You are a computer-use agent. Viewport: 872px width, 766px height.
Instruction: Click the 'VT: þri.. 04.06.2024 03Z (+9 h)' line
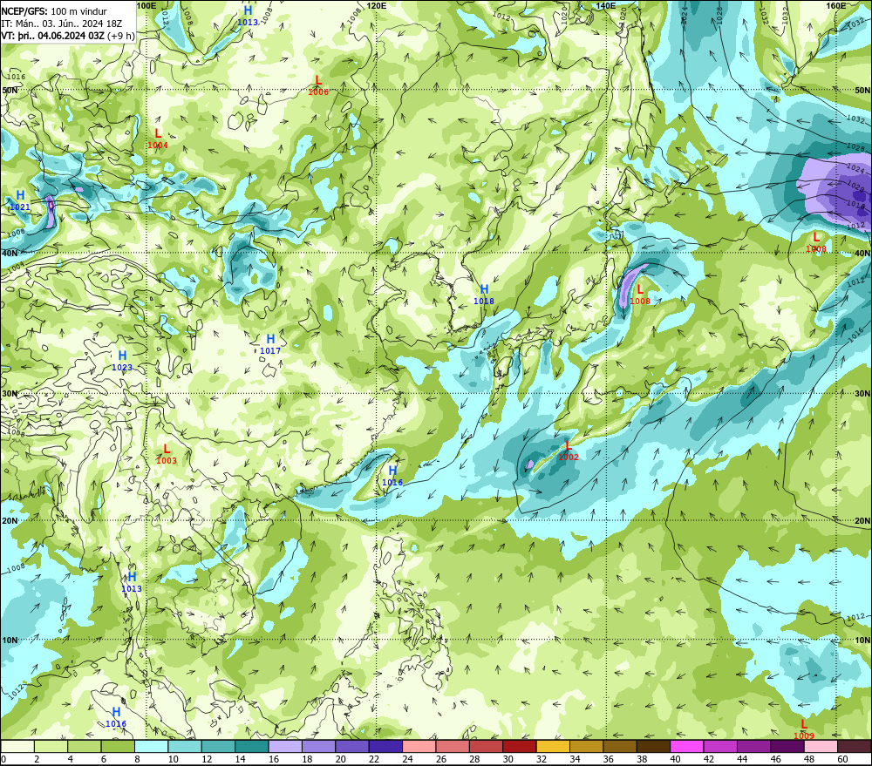point(68,36)
